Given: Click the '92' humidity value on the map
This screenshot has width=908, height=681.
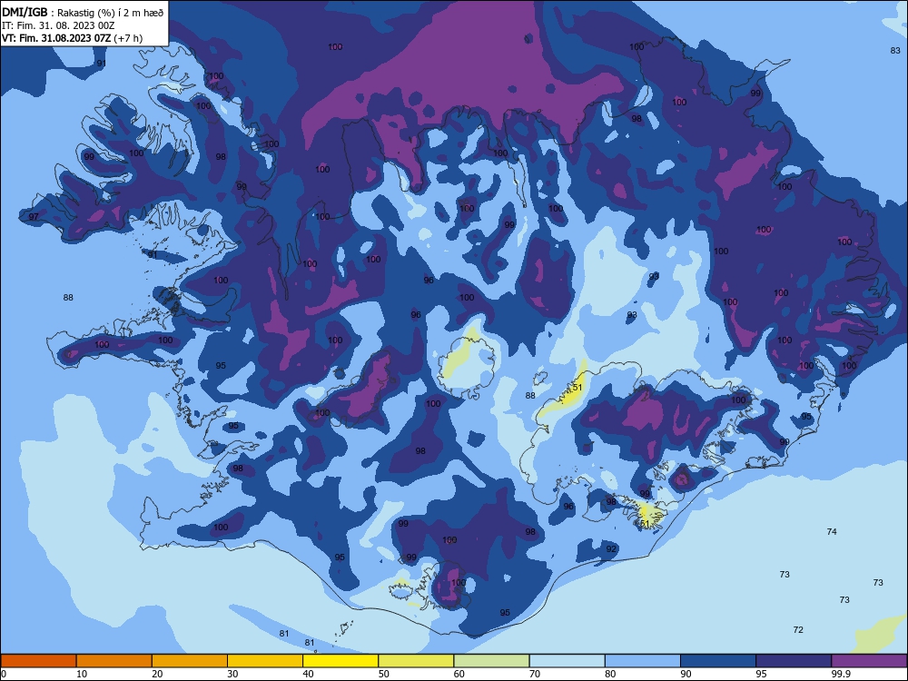Looking at the screenshot, I should [611, 548].
